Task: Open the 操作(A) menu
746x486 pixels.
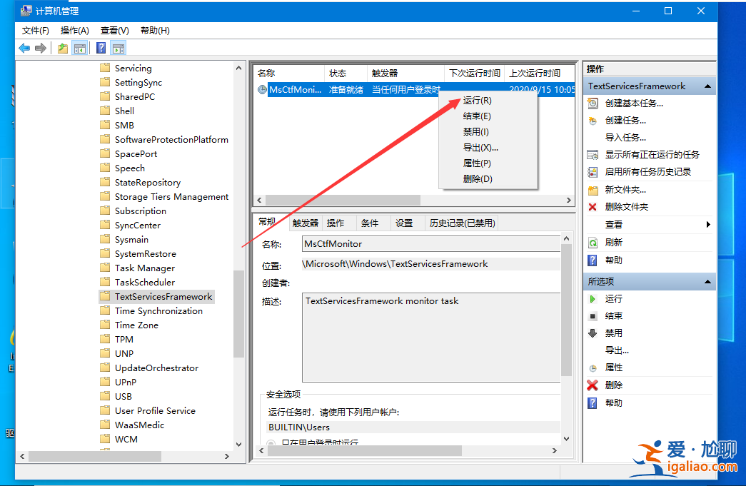Action: tap(74, 30)
